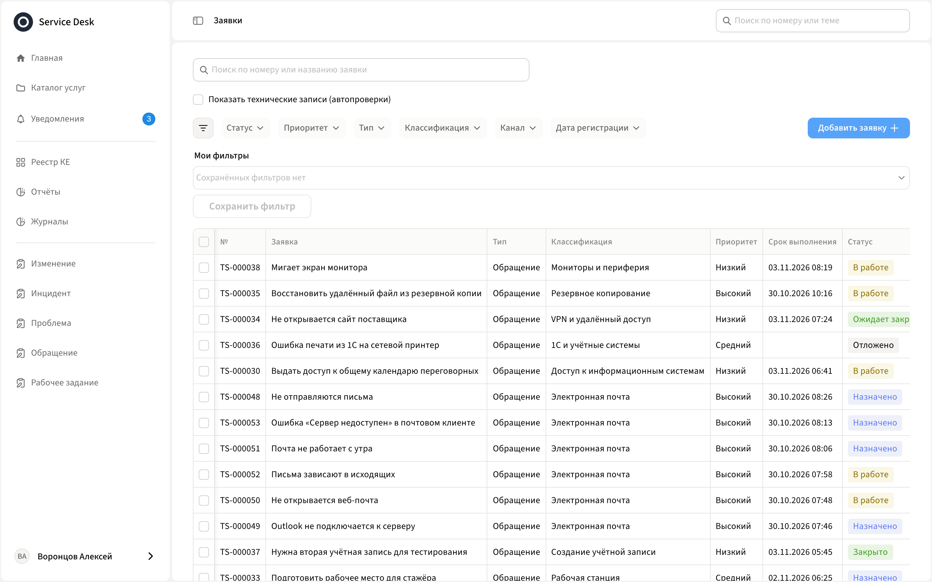Click the Реестр КЕ grid icon

[x=21, y=162]
